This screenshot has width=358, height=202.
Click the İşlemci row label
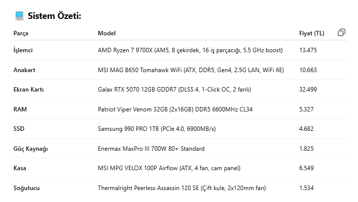pyautogui.click(x=23, y=50)
